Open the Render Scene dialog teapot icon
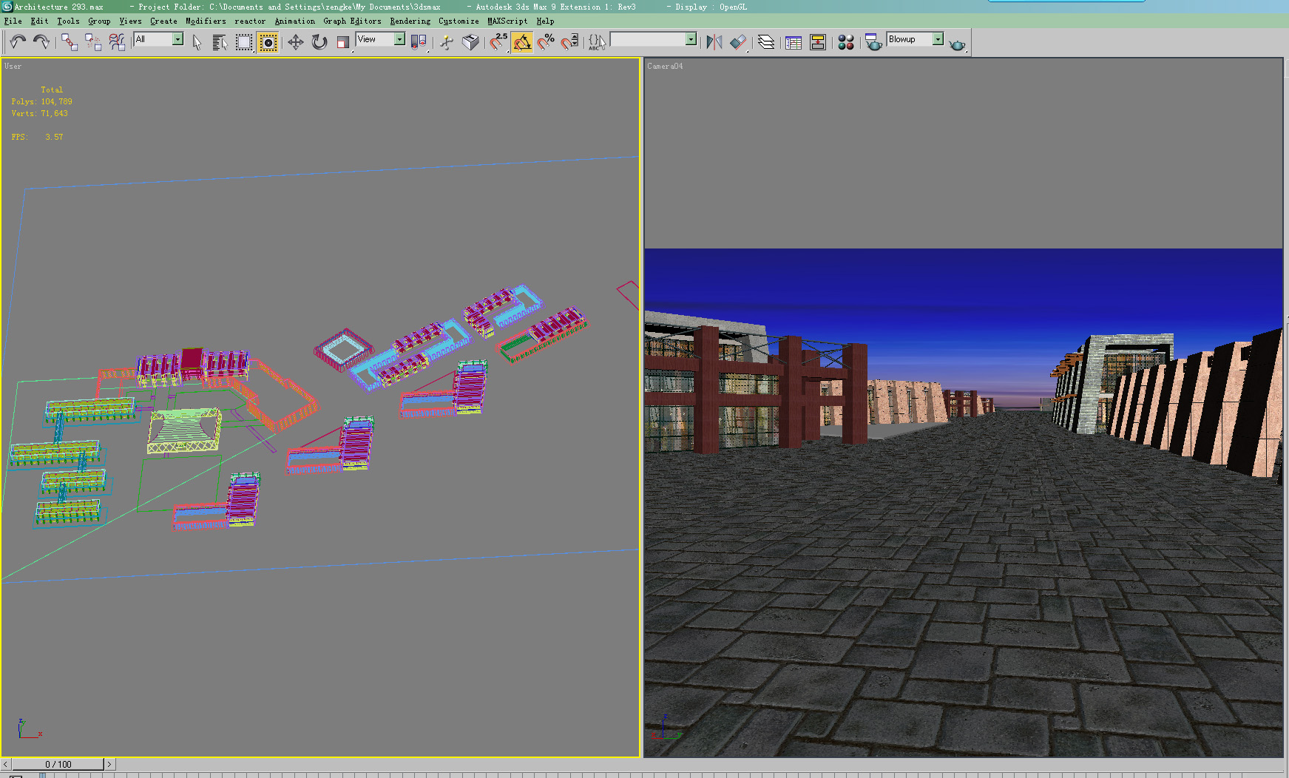The height and width of the screenshot is (778, 1289). point(873,42)
